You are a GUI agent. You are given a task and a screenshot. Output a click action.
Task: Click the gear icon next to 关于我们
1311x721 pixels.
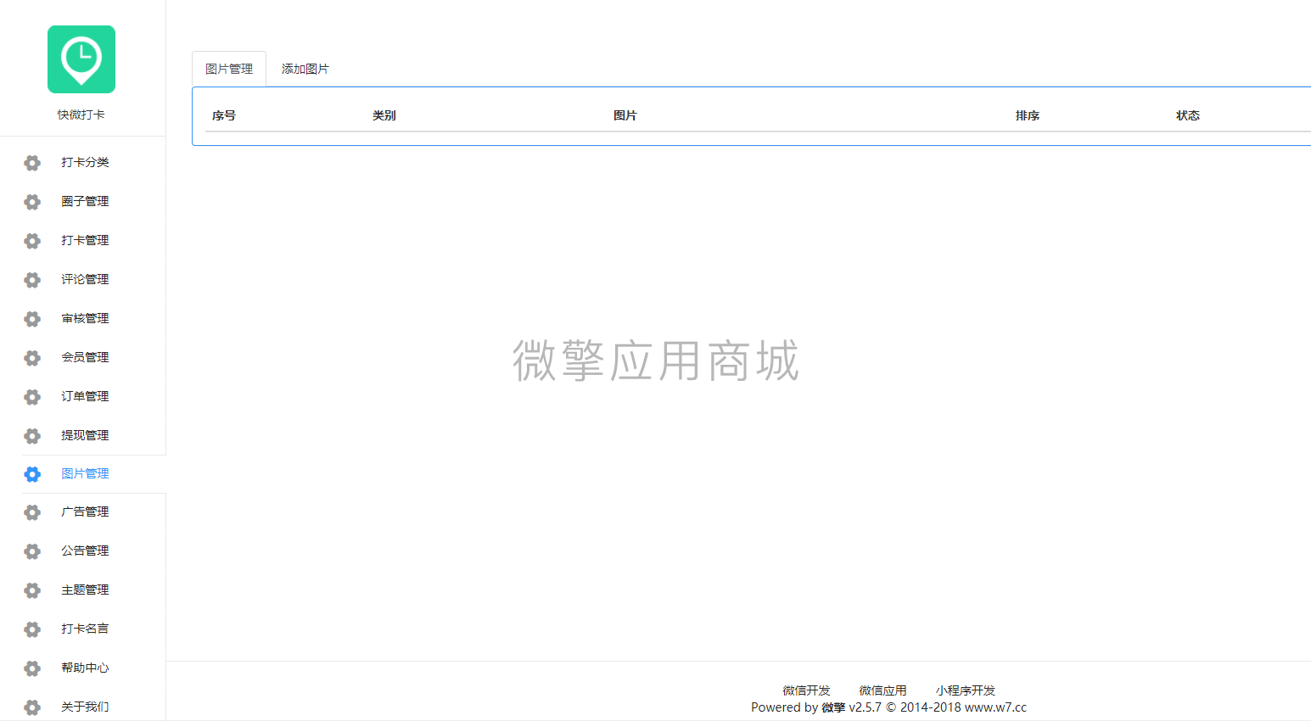coord(31,707)
